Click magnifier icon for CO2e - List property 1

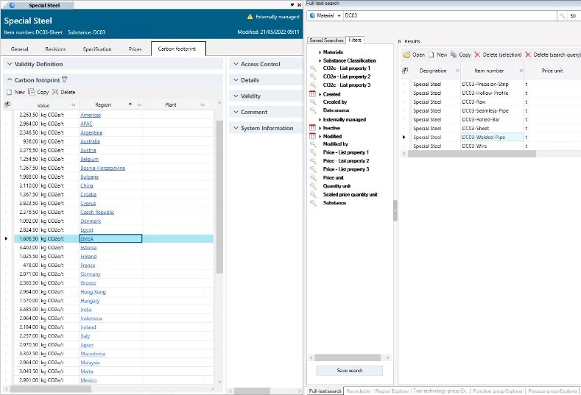[313, 68]
